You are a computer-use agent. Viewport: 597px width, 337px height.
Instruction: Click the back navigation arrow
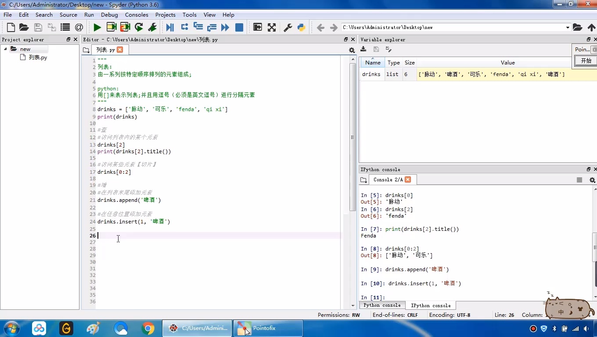[x=320, y=27]
